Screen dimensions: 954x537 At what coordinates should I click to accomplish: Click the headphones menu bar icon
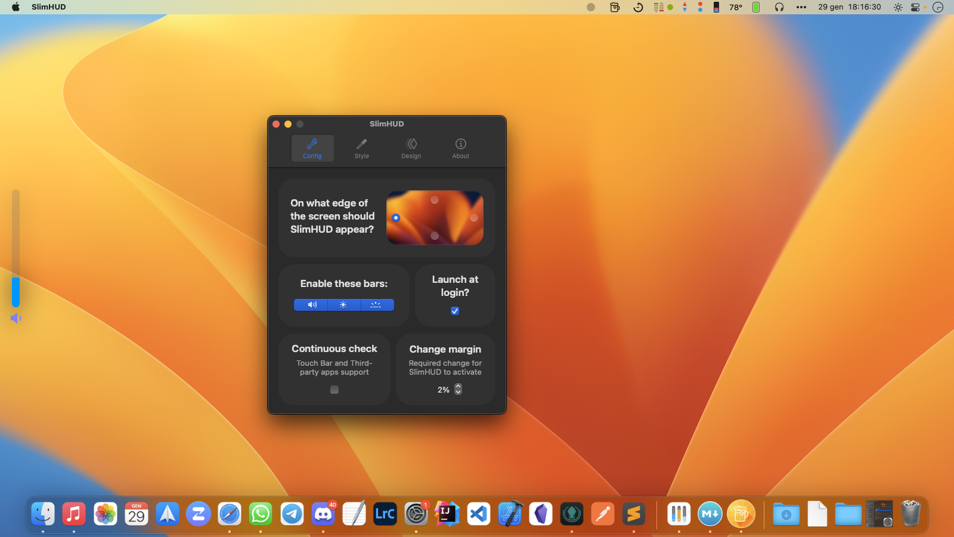coord(779,7)
